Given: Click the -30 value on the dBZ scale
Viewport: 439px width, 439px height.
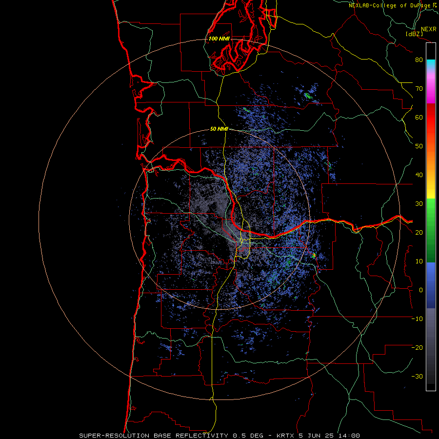Looking at the screenshot, I should [x=417, y=377].
